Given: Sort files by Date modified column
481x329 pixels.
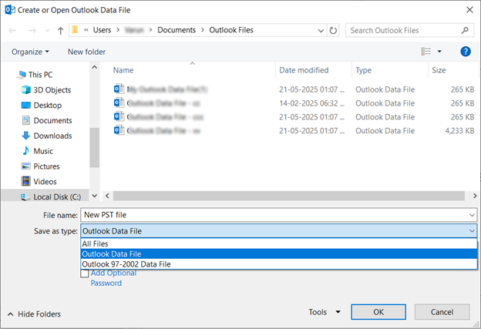Looking at the screenshot, I should (x=304, y=70).
